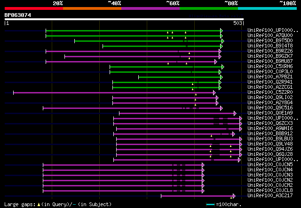Click the green ~80% identity color segment
301x208 pixels.
pos(209,8)
